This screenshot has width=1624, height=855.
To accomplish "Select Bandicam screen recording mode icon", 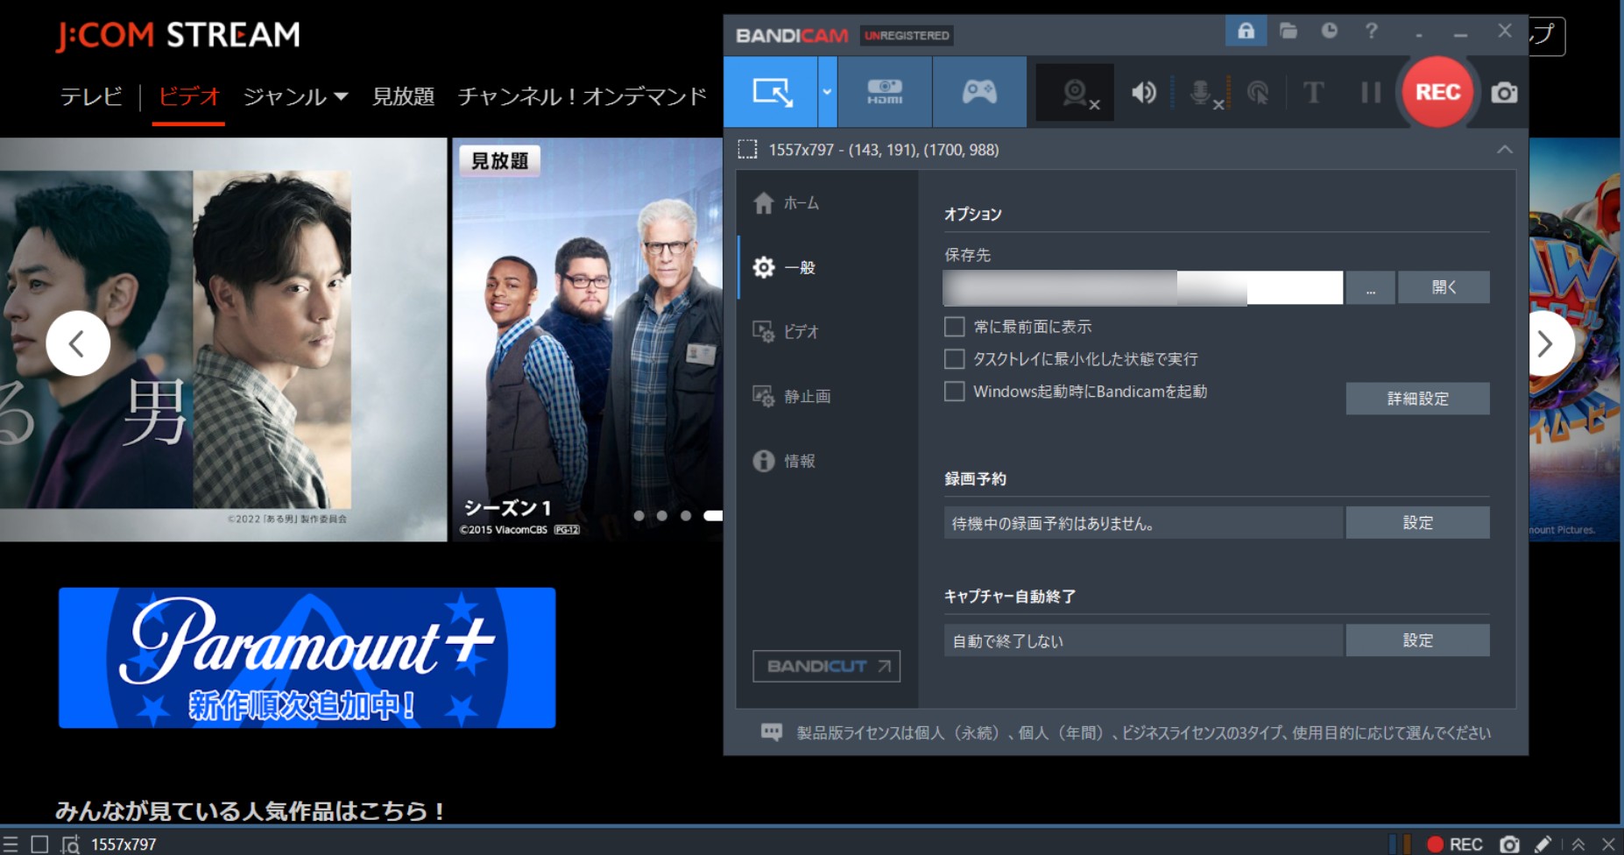I will click(772, 92).
